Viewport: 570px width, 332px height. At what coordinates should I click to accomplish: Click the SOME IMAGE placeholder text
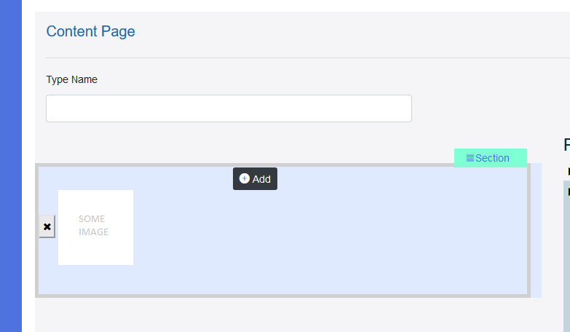pyautogui.click(x=93, y=226)
